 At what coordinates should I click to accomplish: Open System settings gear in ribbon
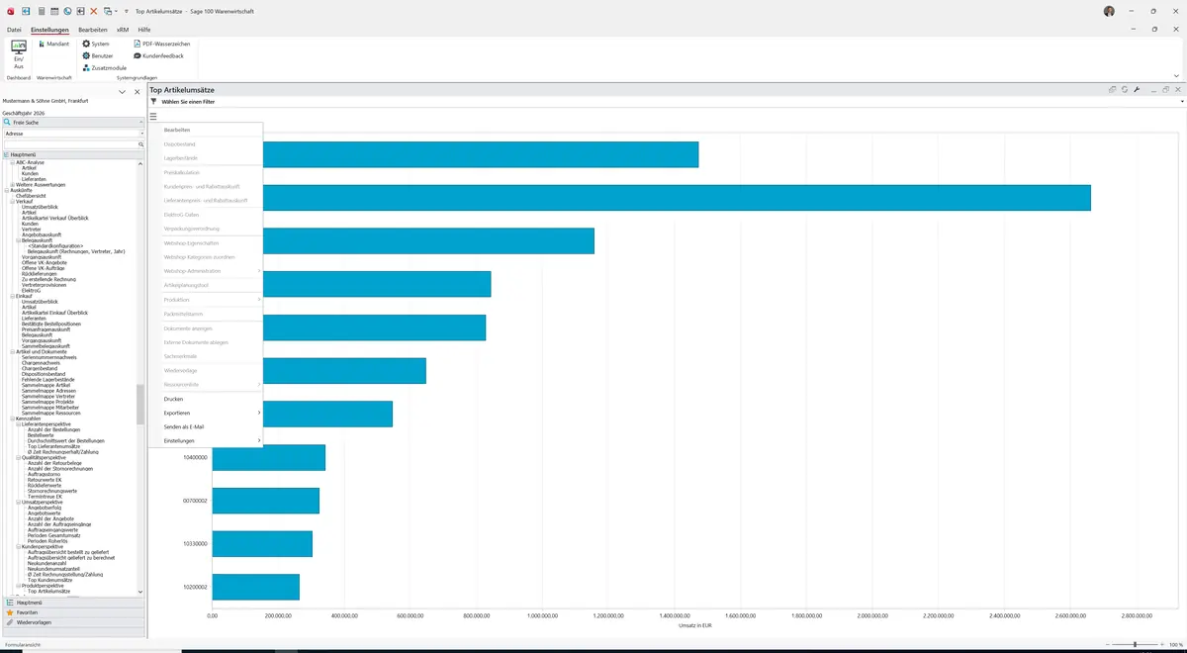pyautogui.click(x=96, y=44)
